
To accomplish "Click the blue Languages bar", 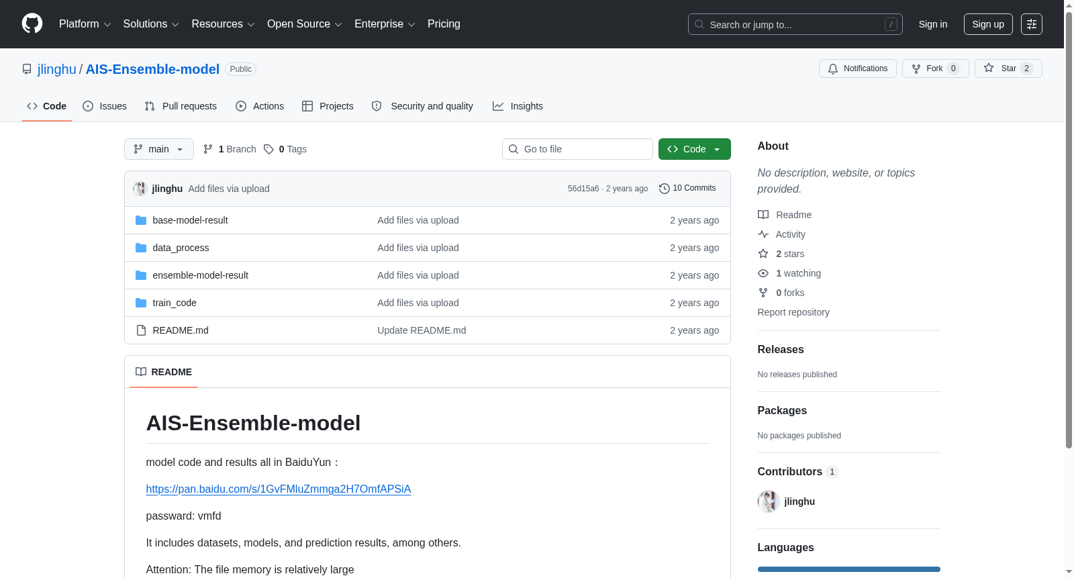I will [x=849, y=569].
